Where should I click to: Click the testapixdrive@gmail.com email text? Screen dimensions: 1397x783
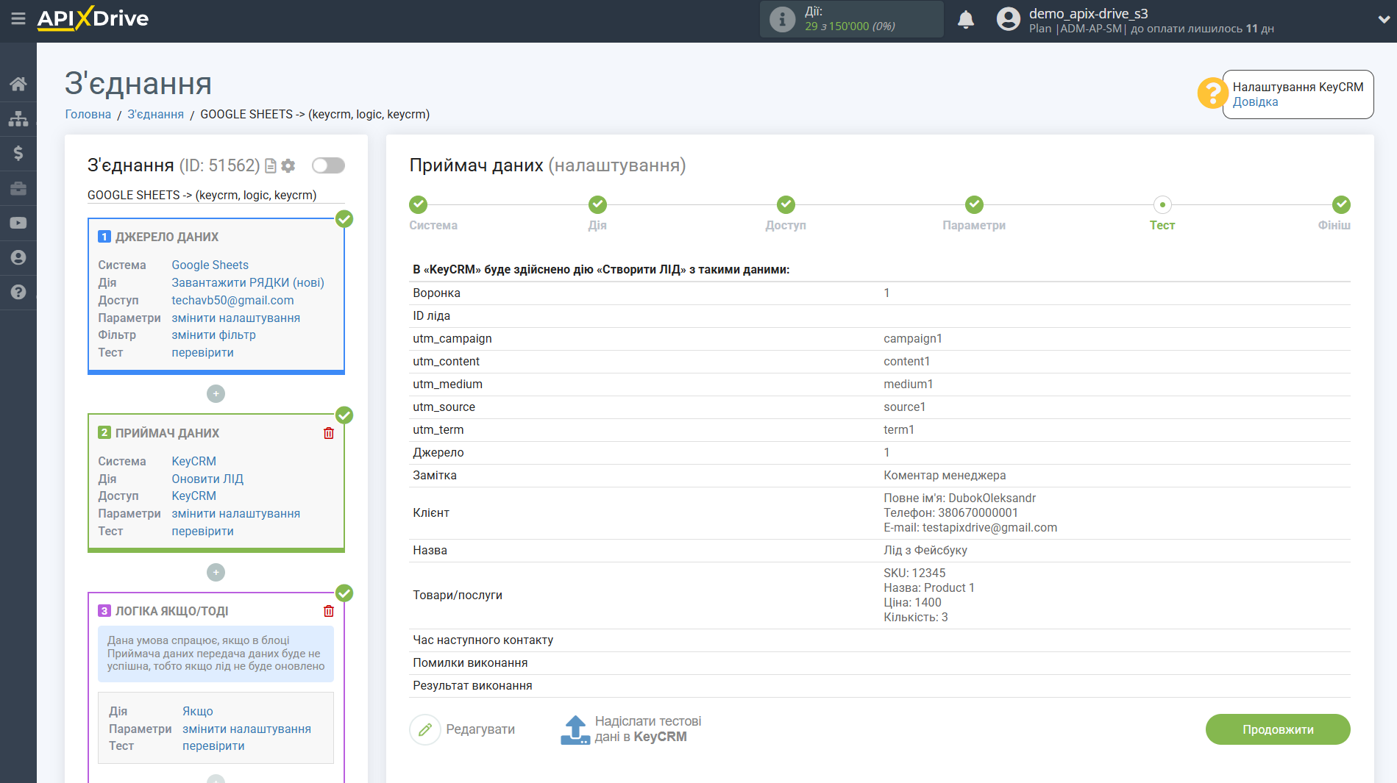pos(989,527)
